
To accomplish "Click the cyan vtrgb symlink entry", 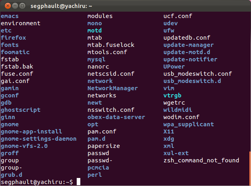I will [x=172, y=95].
